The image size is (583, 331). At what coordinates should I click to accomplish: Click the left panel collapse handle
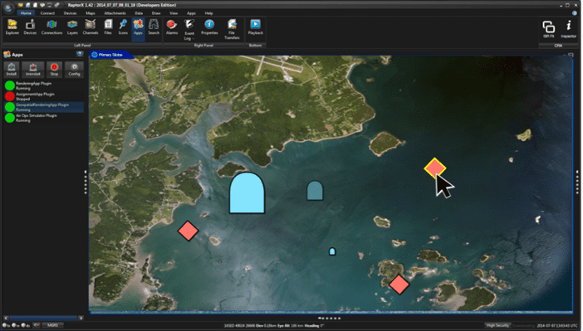click(x=86, y=182)
